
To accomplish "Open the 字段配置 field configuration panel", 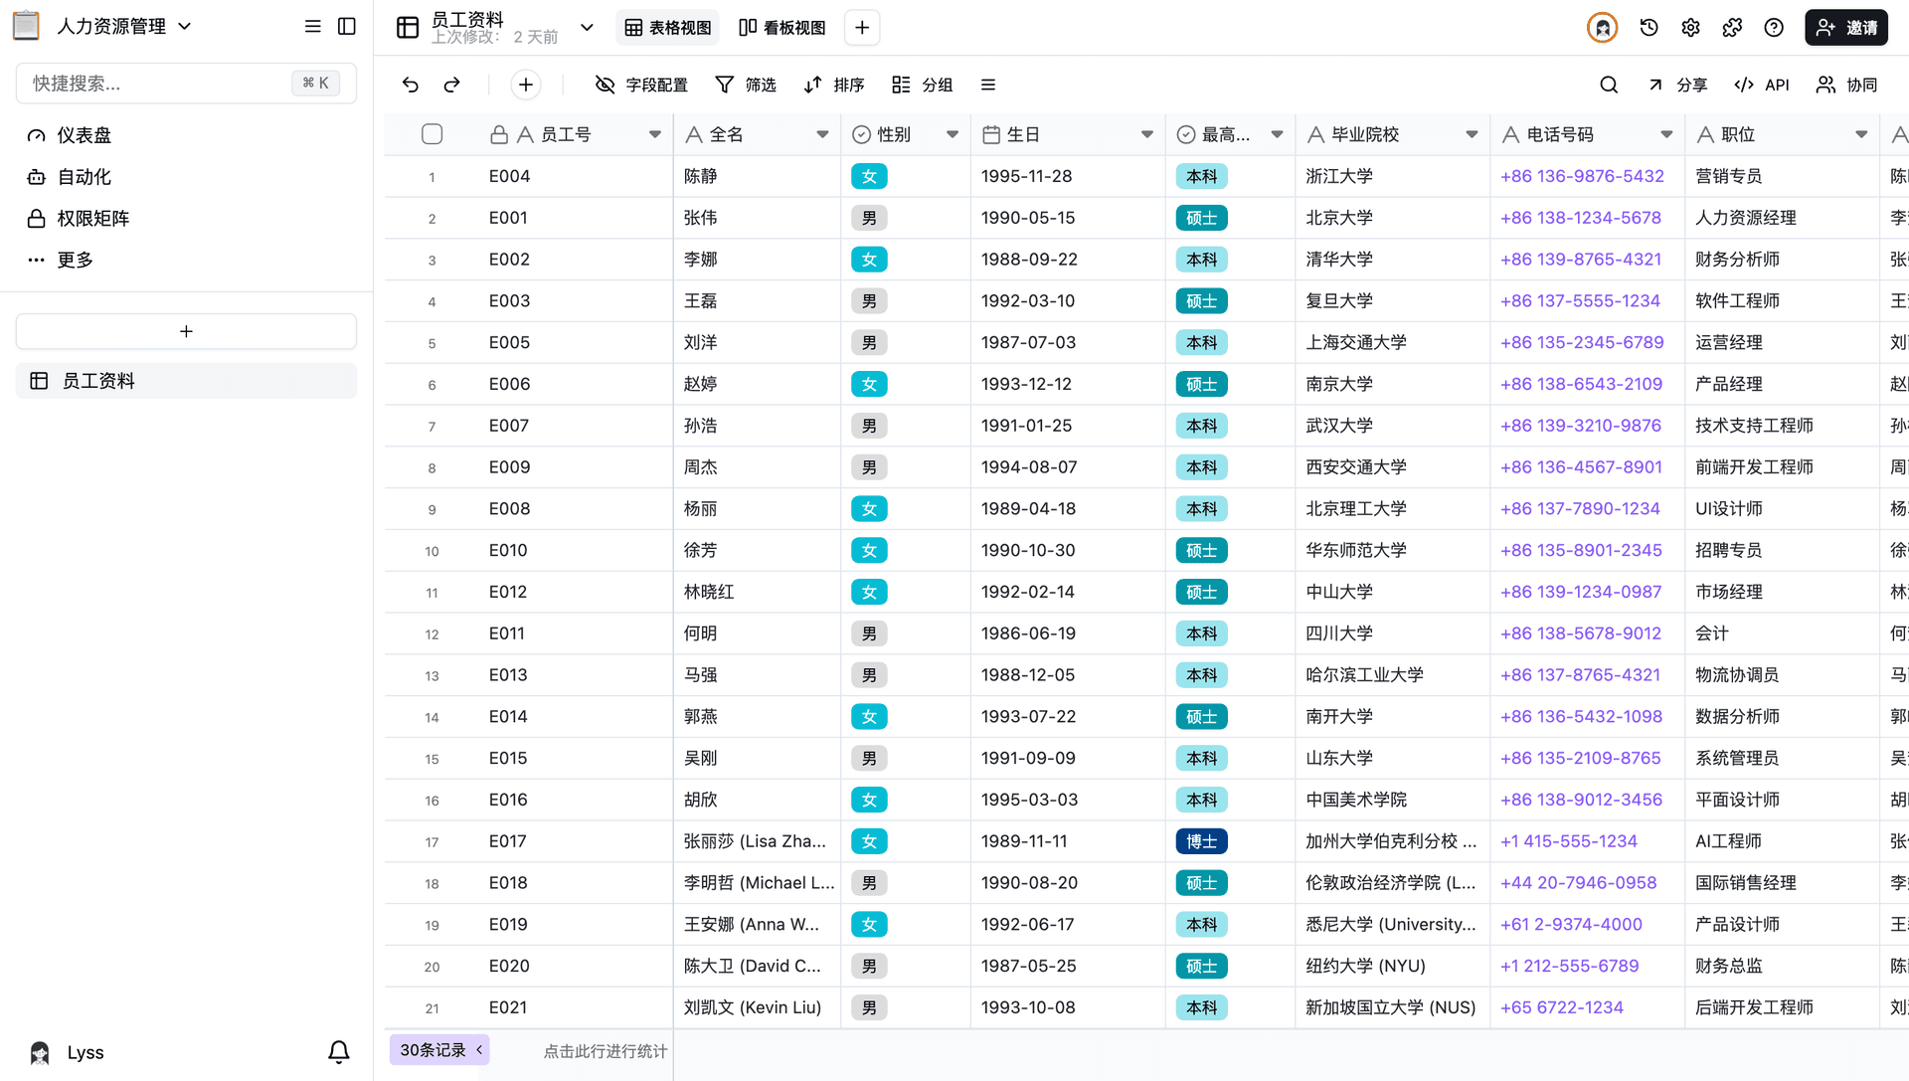I will (x=641, y=85).
